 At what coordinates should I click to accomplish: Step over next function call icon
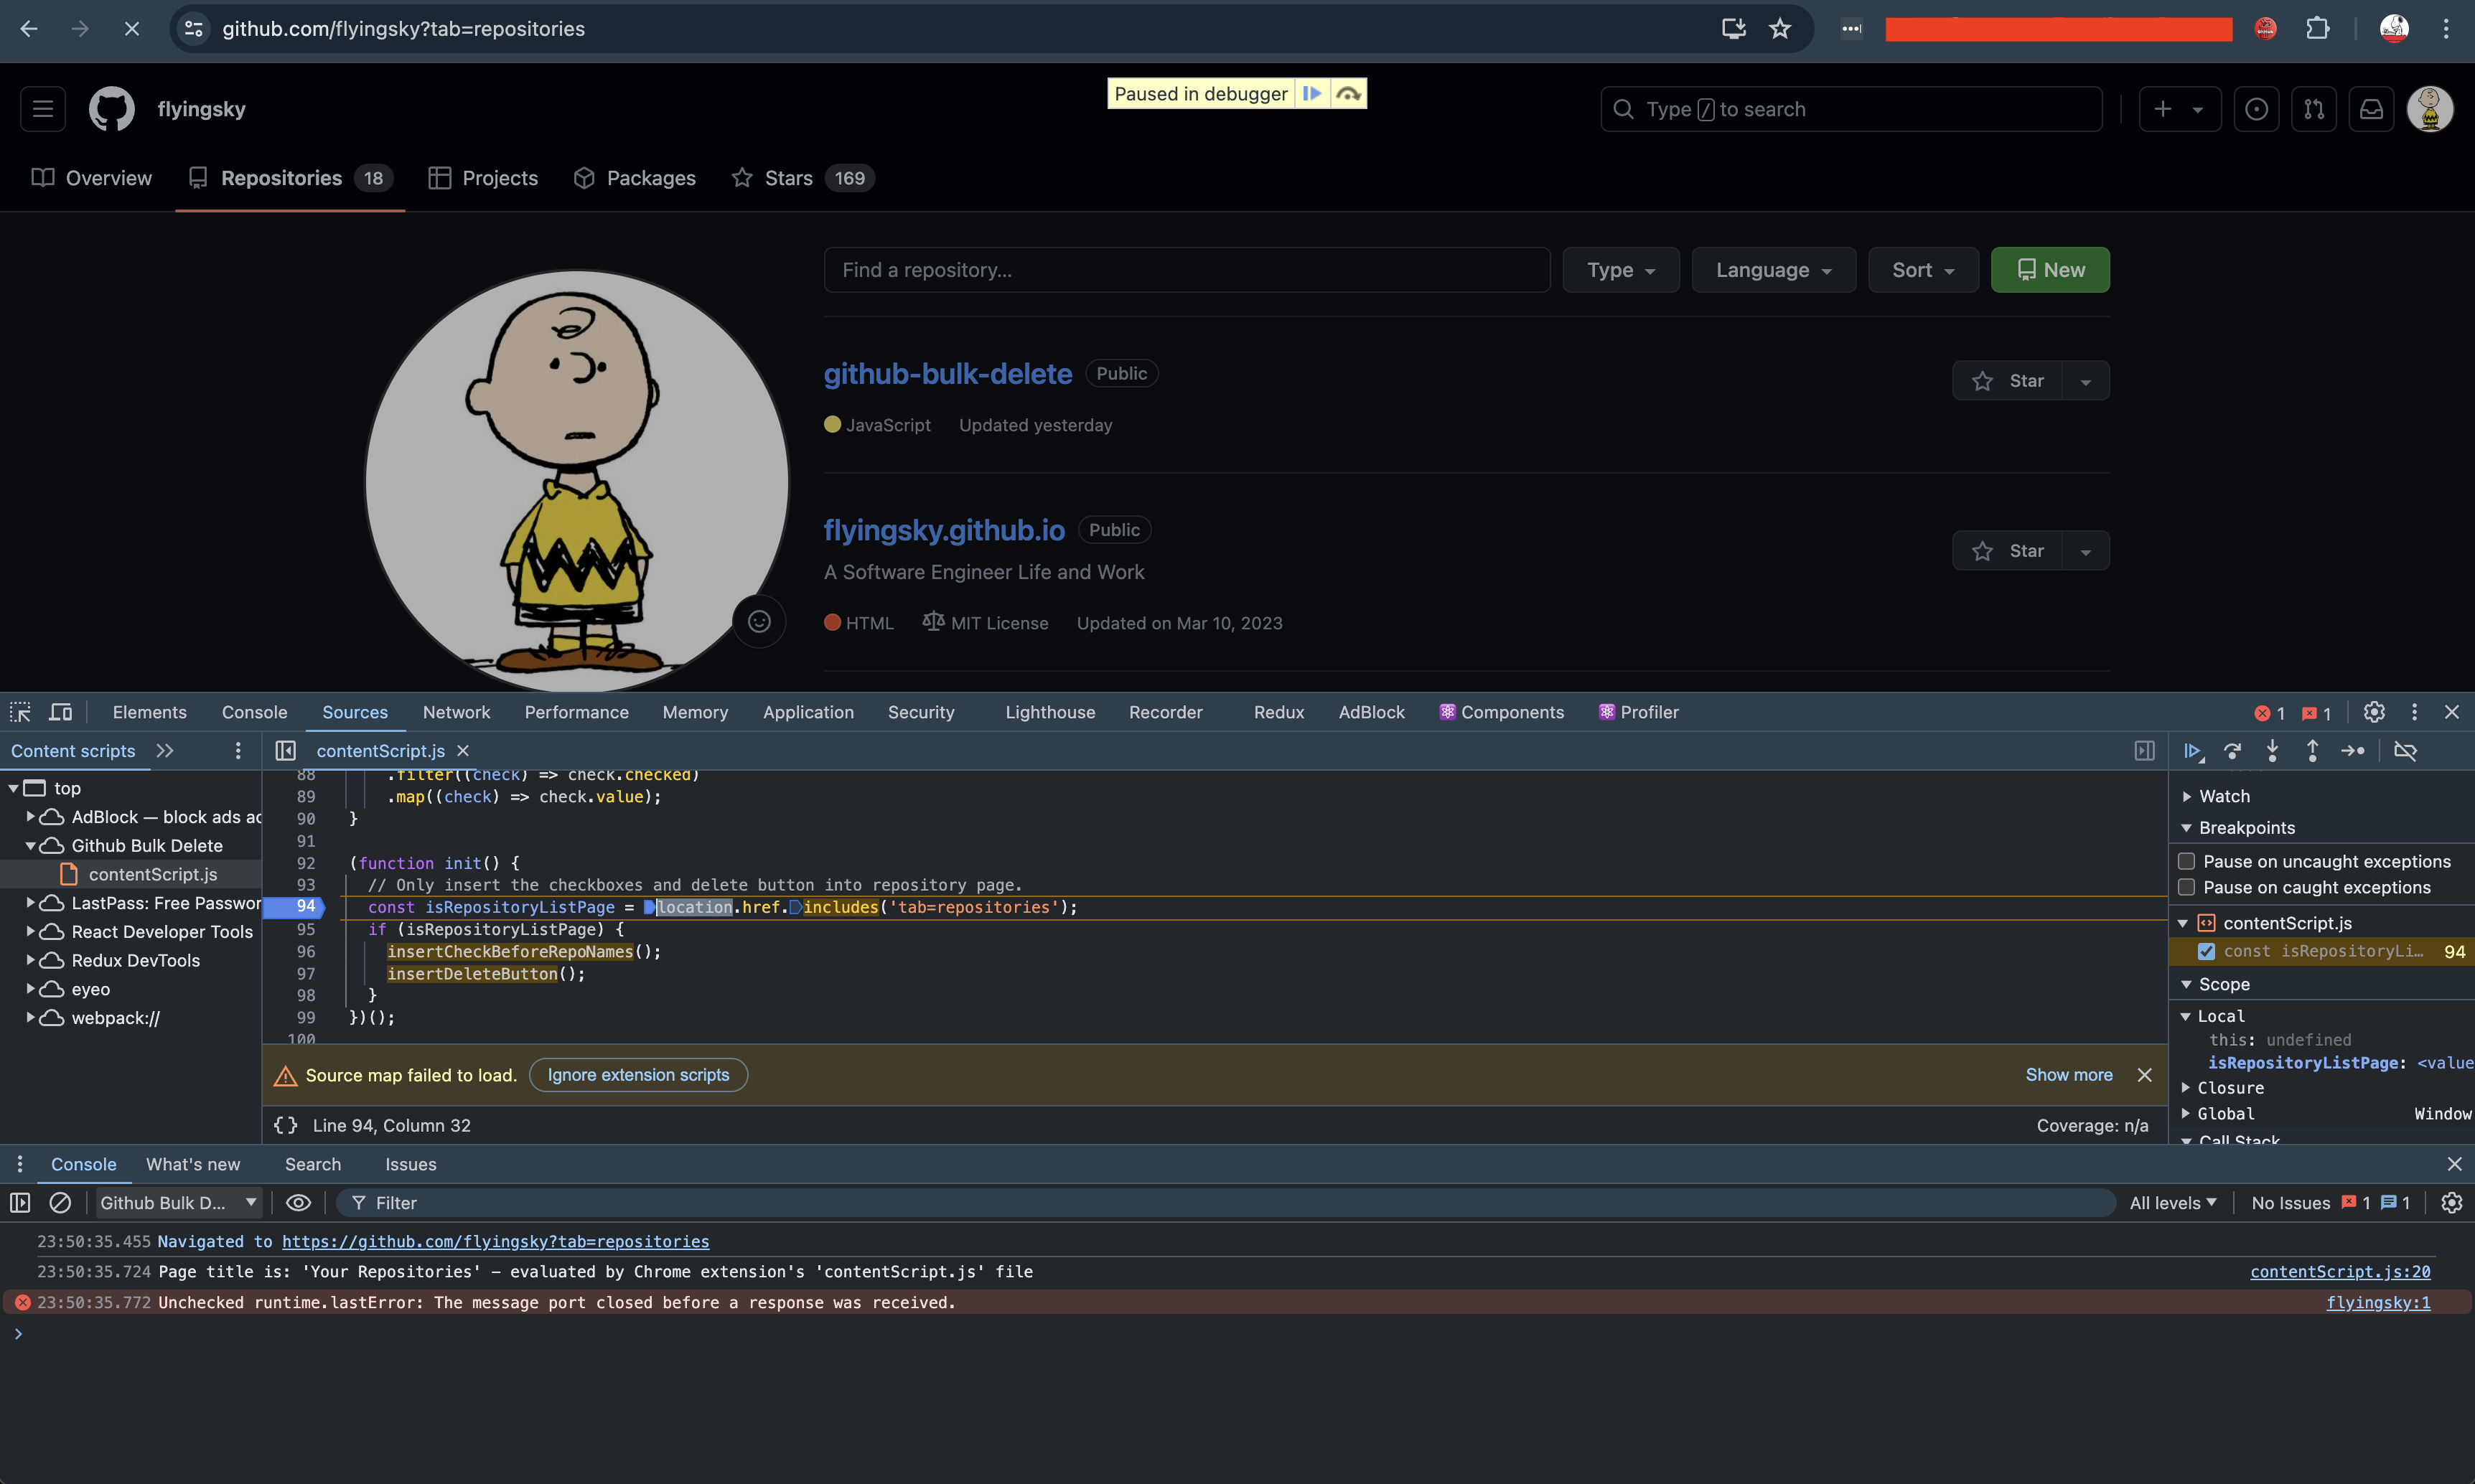(2232, 751)
